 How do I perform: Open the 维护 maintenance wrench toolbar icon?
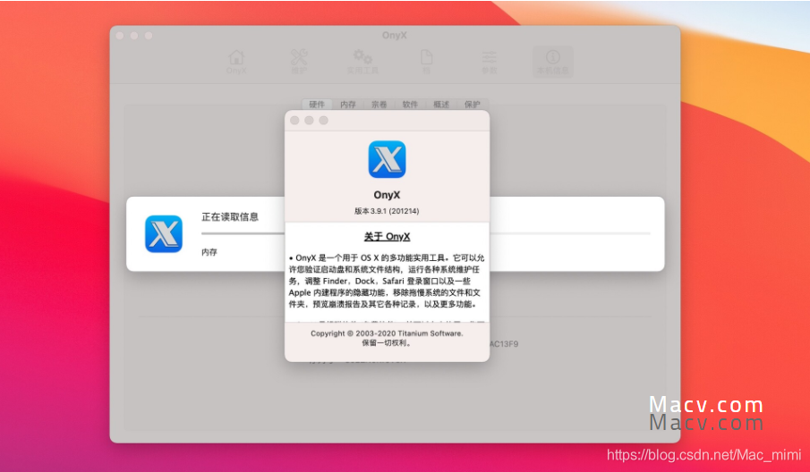[299, 62]
